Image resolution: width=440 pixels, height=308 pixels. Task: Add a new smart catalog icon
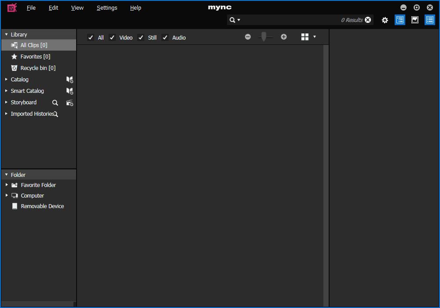point(70,91)
